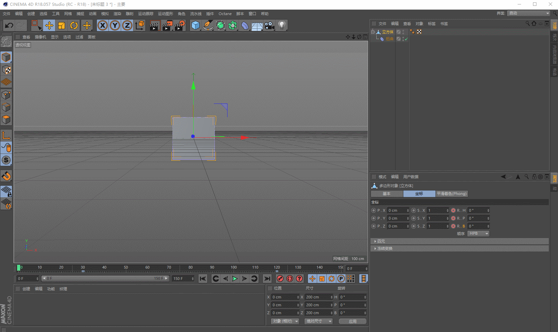This screenshot has width=558, height=332.
Task: Open the material manager 创建 menu
Action: tap(26, 289)
